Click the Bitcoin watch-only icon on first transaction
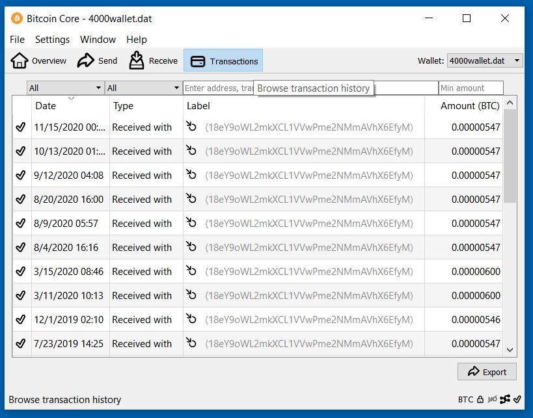The image size is (533, 418). point(191,127)
